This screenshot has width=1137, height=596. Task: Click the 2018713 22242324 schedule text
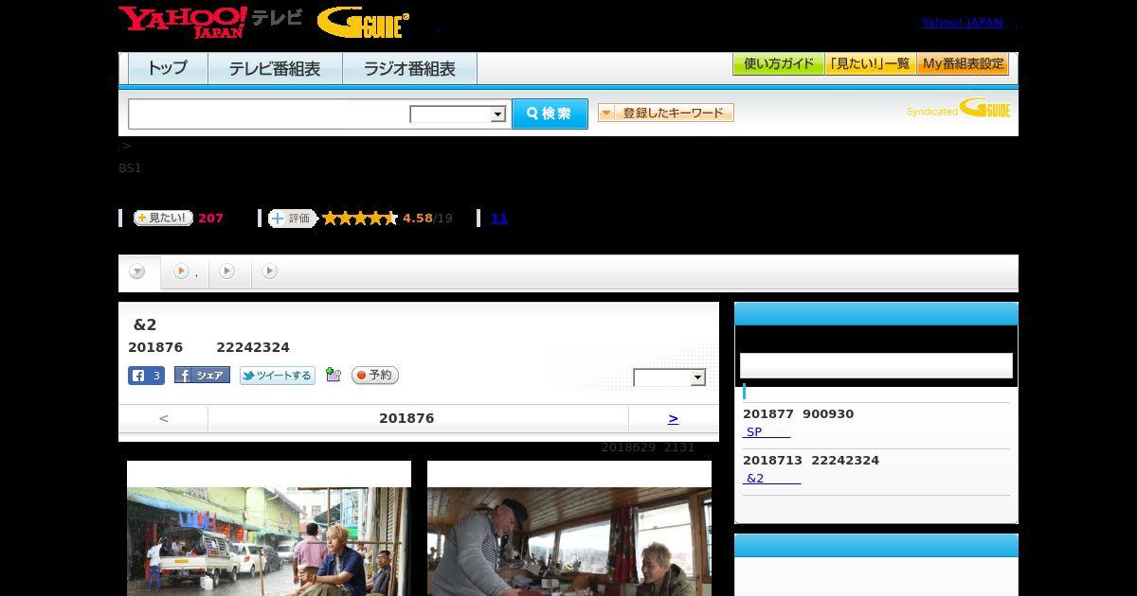click(811, 461)
